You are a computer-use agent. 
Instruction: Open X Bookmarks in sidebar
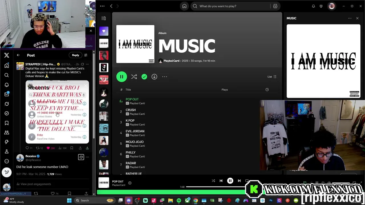[7, 123]
